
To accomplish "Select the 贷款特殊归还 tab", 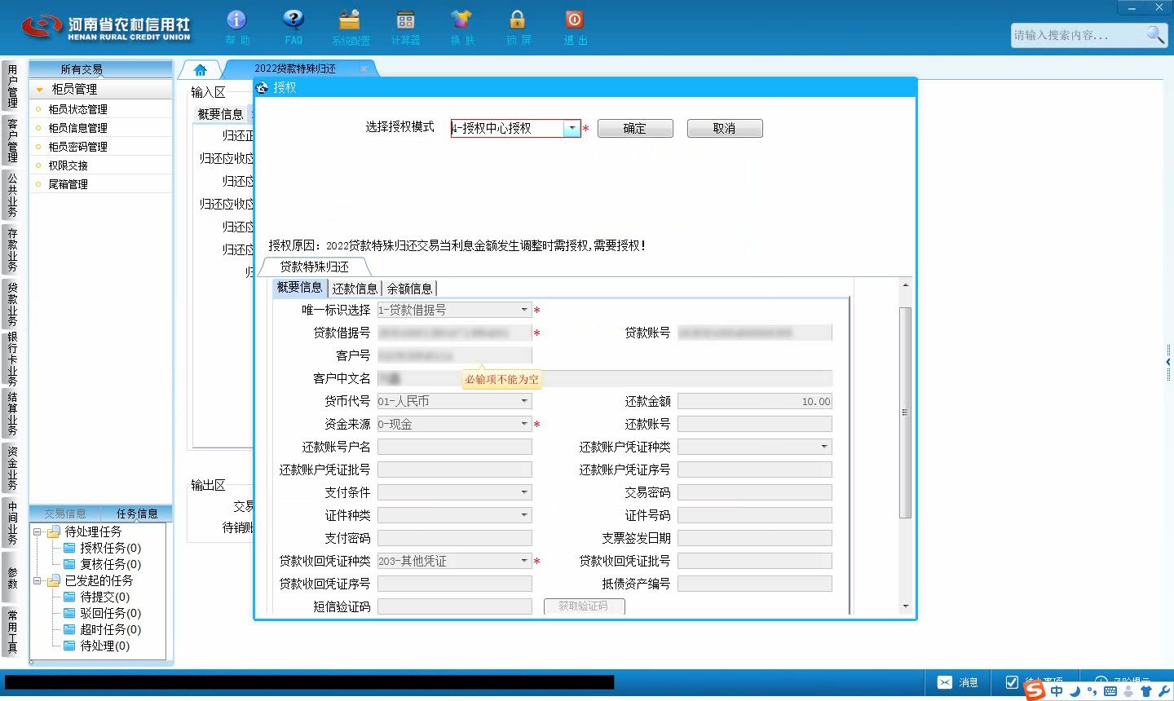I will (x=314, y=267).
